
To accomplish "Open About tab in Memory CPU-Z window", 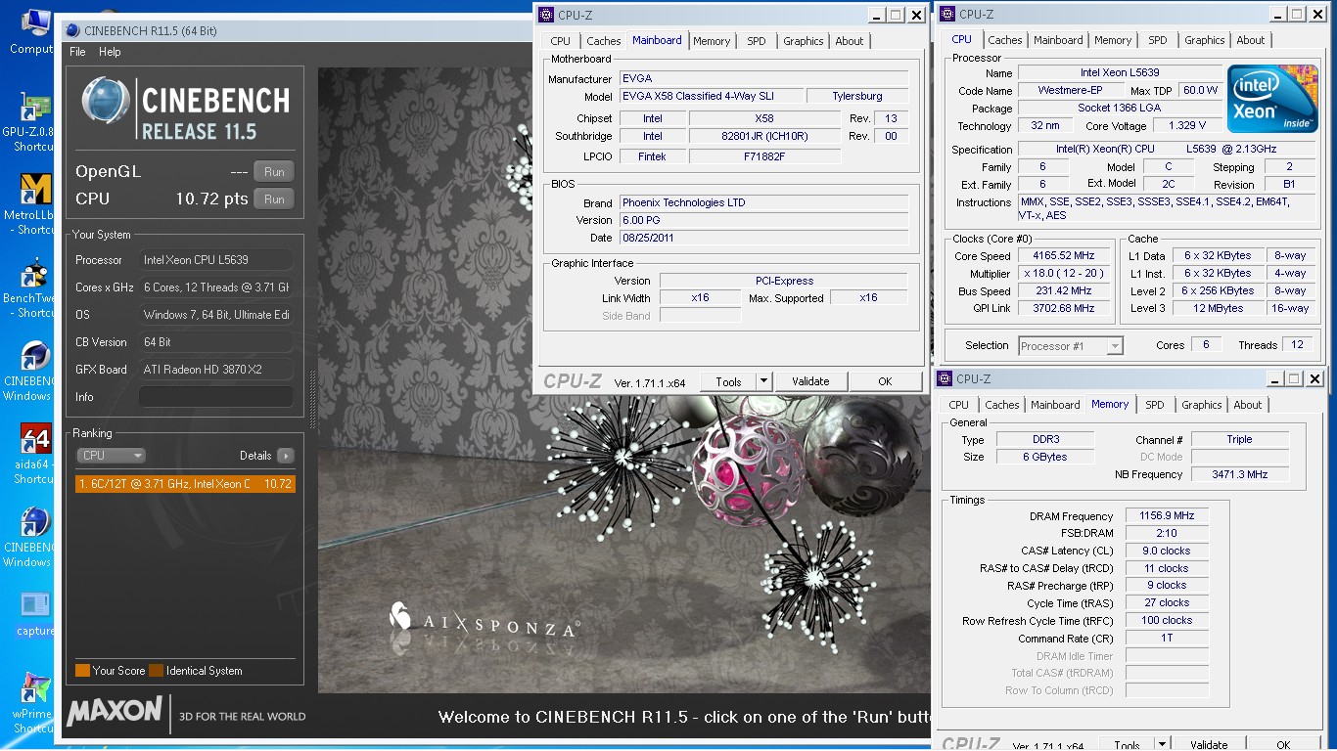I will (x=1248, y=405).
